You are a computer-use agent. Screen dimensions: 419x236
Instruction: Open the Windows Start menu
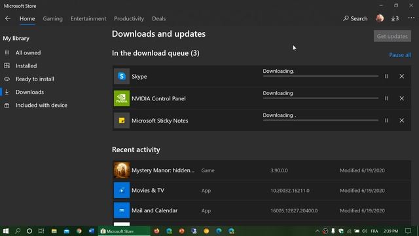point(6,231)
